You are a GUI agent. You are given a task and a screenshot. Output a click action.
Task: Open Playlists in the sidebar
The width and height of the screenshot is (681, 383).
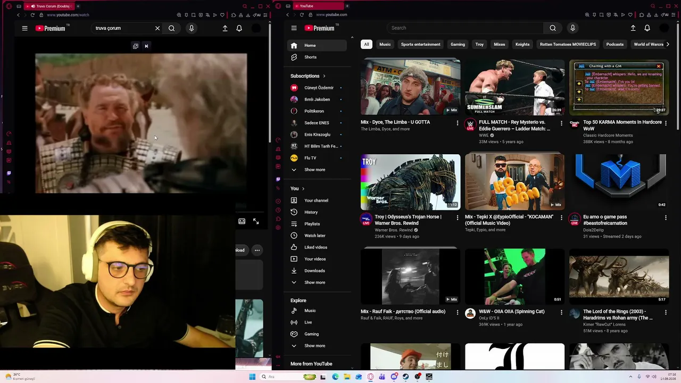click(317, 224)
